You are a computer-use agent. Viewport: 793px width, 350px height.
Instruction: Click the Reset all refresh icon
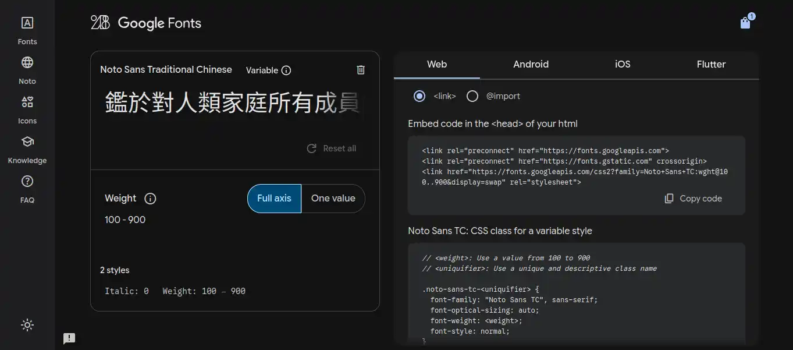click(312, 149)
